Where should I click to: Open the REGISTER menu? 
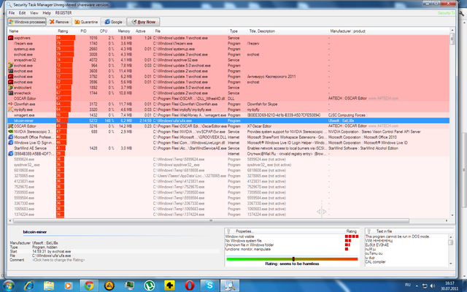[x=63, y=13]
